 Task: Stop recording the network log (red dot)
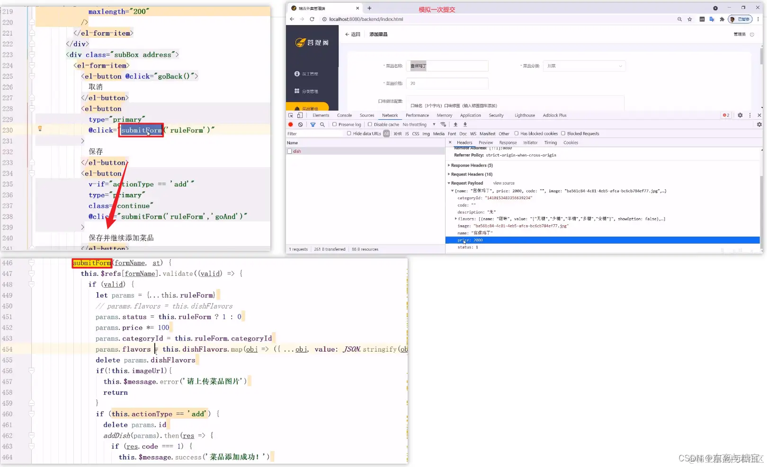(x=291, y=125)
